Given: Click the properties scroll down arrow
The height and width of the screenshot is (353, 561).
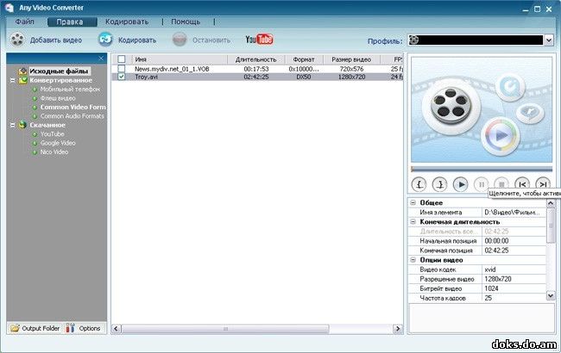Looking at the screenshot, I should [551, 295].
